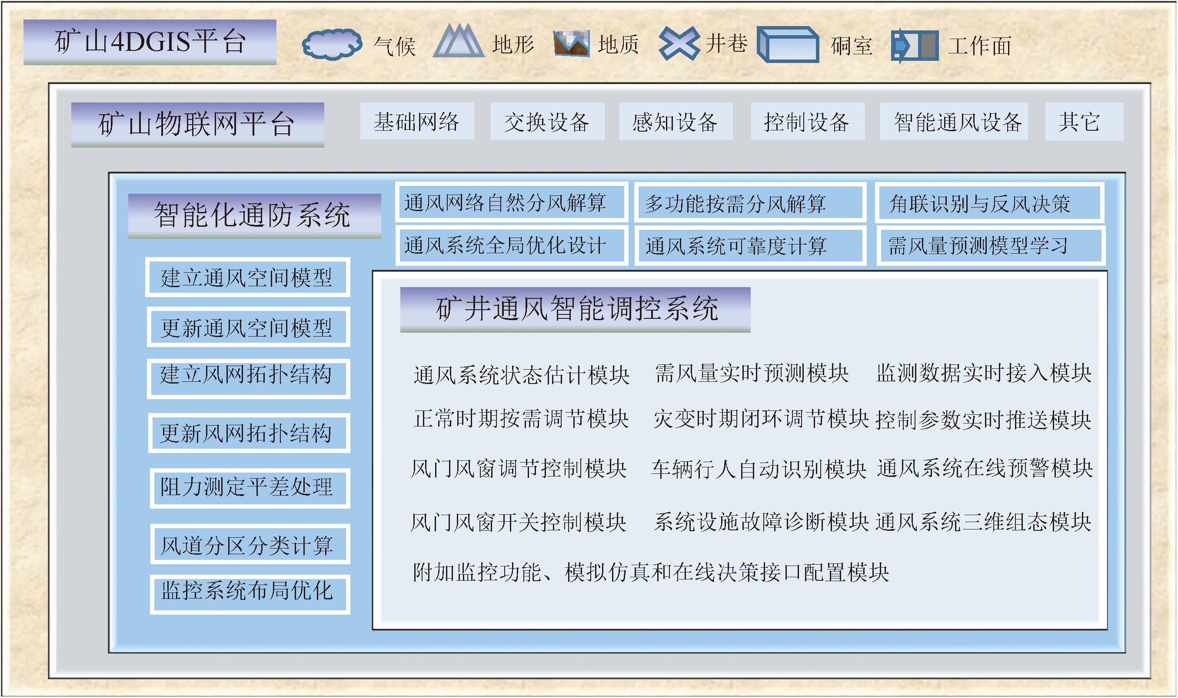
Task: Select the 矿井通风智能调控系统 banner
Action: [575, 310]
